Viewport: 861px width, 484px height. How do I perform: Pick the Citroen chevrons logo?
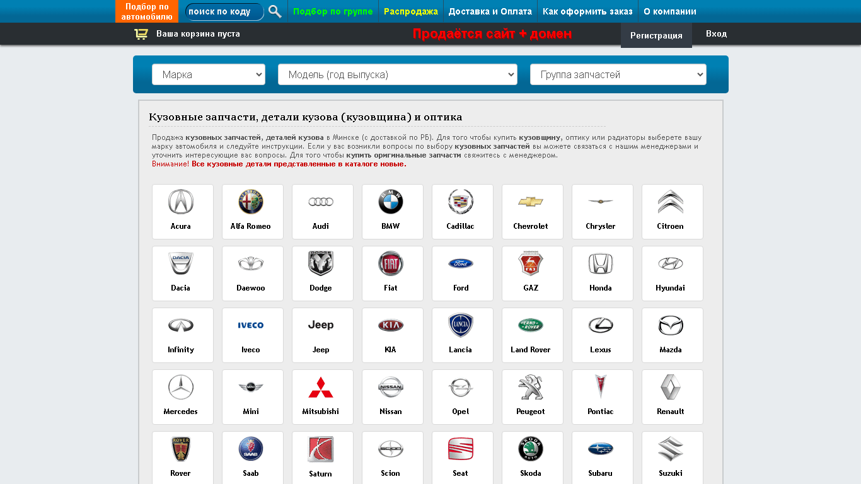click(x=671, y=202)
